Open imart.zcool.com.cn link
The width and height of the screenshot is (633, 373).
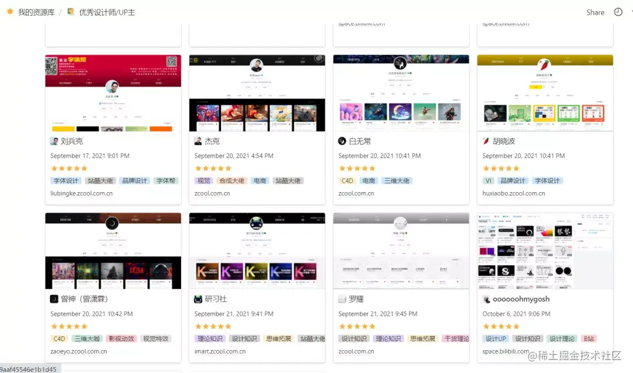[220, 351]
